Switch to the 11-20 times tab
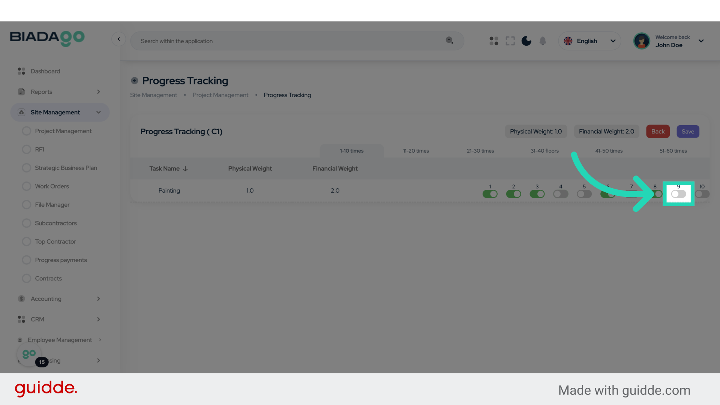 (x=416, y=151)
